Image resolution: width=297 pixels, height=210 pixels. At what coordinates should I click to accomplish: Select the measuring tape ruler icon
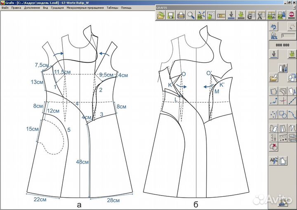tap(221, 16)
